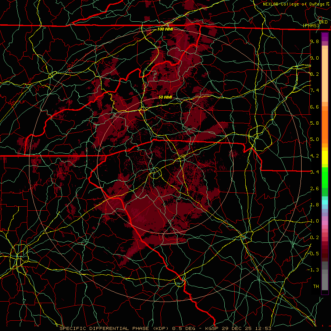Click the '-0.5' value on the color scale
The width and height of the screenshot is (331, 331).
click(x=313, y=254)
